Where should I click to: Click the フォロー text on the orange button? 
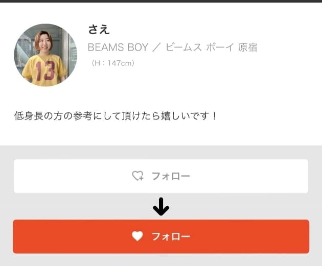(x=171, y=236)
